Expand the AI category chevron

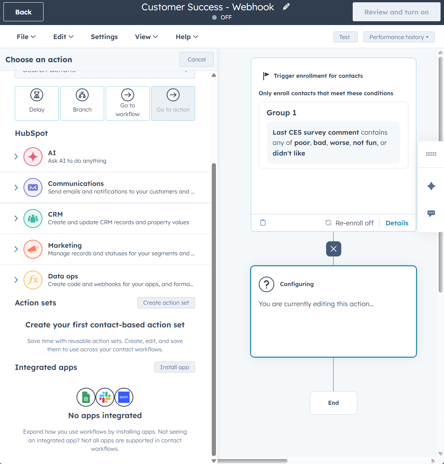pyautogui.click(x=16, y=156)
